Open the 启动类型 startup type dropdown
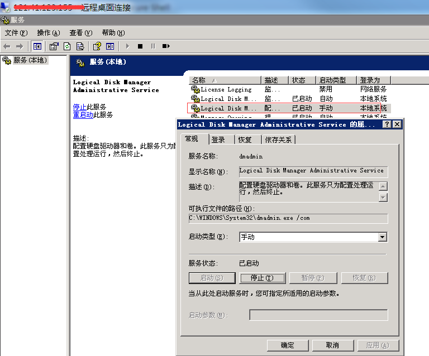 382,237
